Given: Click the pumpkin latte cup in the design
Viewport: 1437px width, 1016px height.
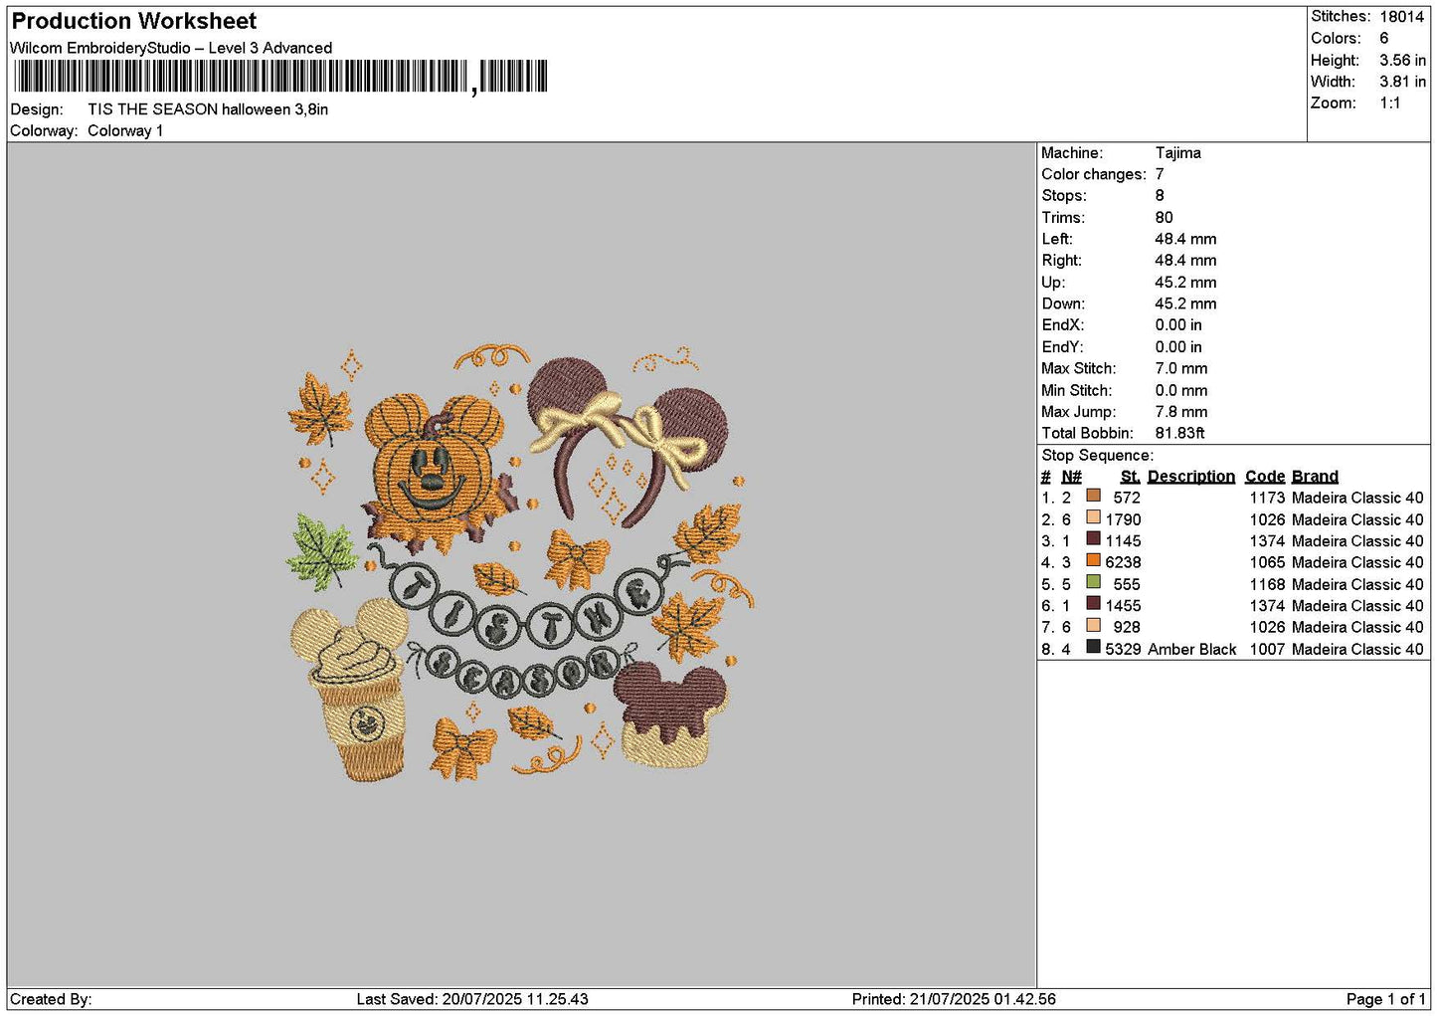Looking at the screenshot, I should click(351, 692).
